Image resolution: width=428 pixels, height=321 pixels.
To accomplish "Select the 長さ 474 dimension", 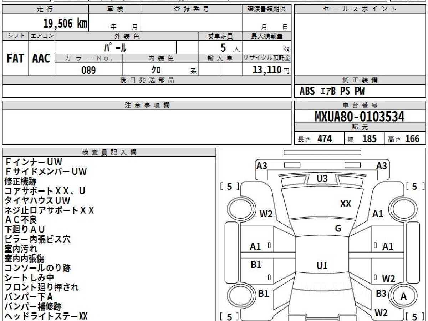I will [x=315, y=139].
